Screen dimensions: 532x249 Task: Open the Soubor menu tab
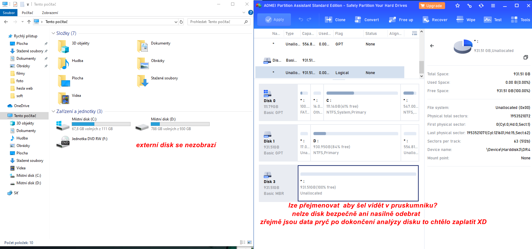tap(9, 13)
